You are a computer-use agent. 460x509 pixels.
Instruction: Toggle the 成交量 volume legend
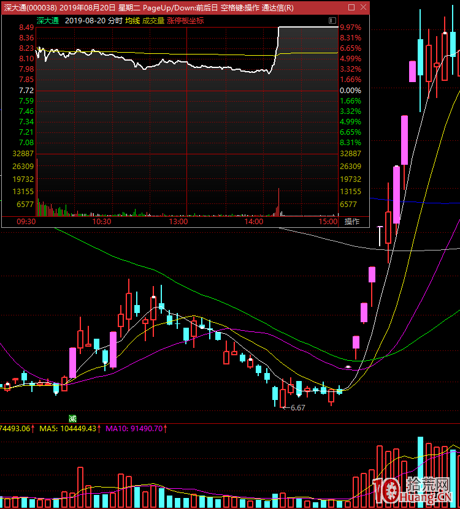tap(153, 20)
